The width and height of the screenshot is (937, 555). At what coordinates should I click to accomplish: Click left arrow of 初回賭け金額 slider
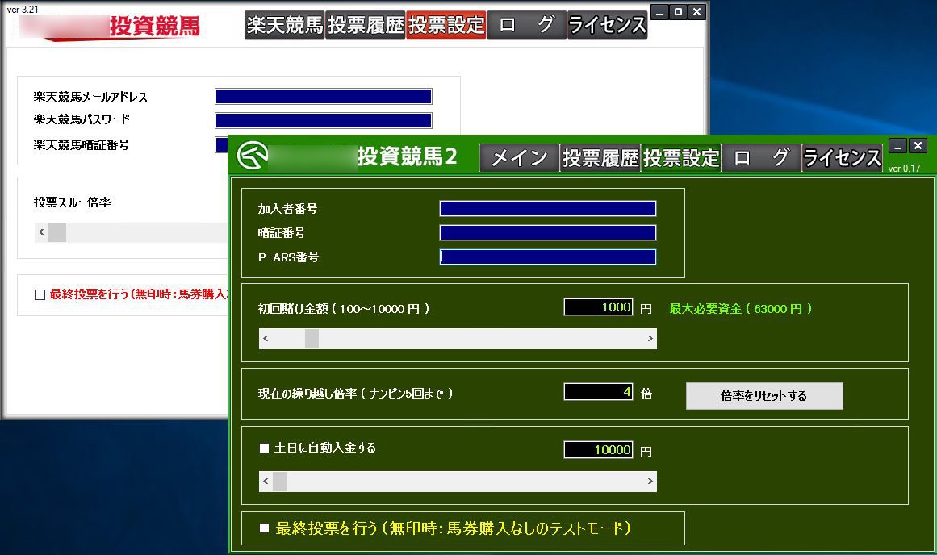coord(266,339)
